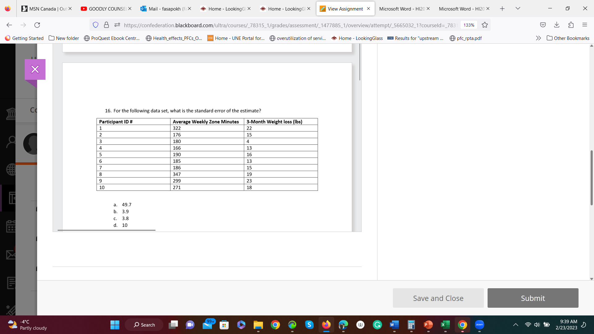
Task: Click the Submit button
Action: pos(532,298)
